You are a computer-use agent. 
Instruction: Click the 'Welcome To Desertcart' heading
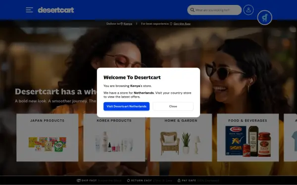(132, 77)
